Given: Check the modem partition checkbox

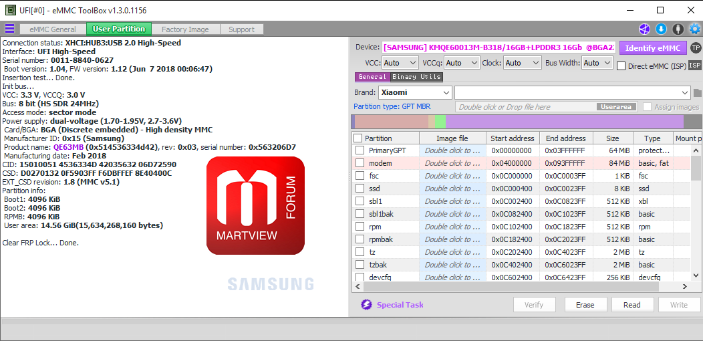Looking at the screenshot, I should point(360,163).
